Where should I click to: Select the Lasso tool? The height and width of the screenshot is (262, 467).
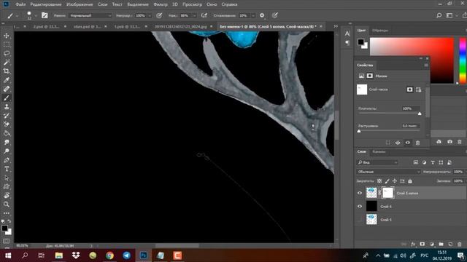click(7, 53)
